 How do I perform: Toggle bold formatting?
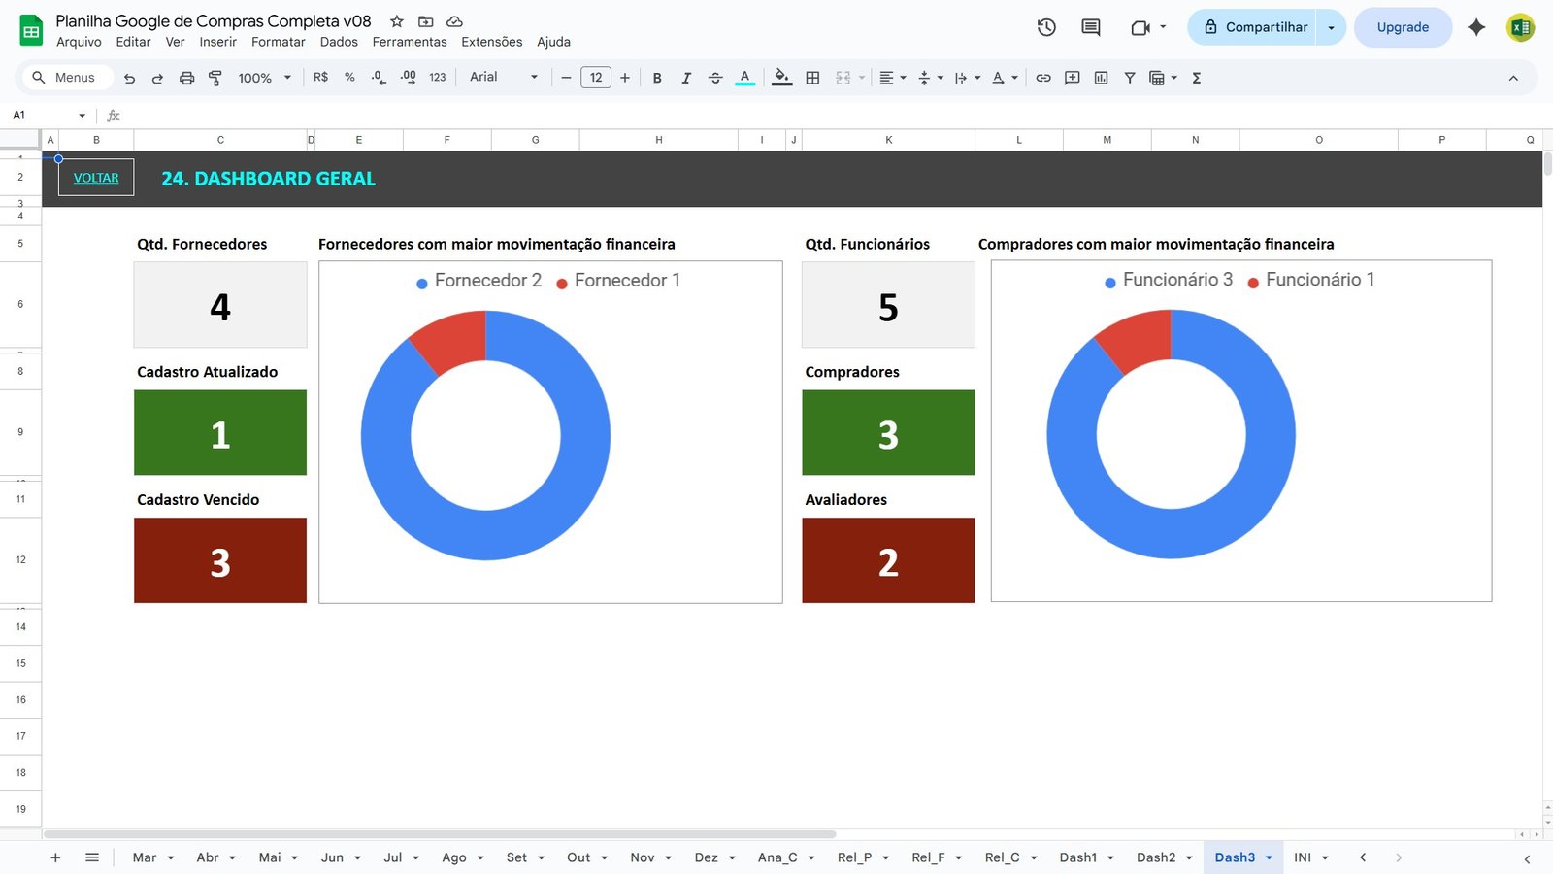[657, 77]
